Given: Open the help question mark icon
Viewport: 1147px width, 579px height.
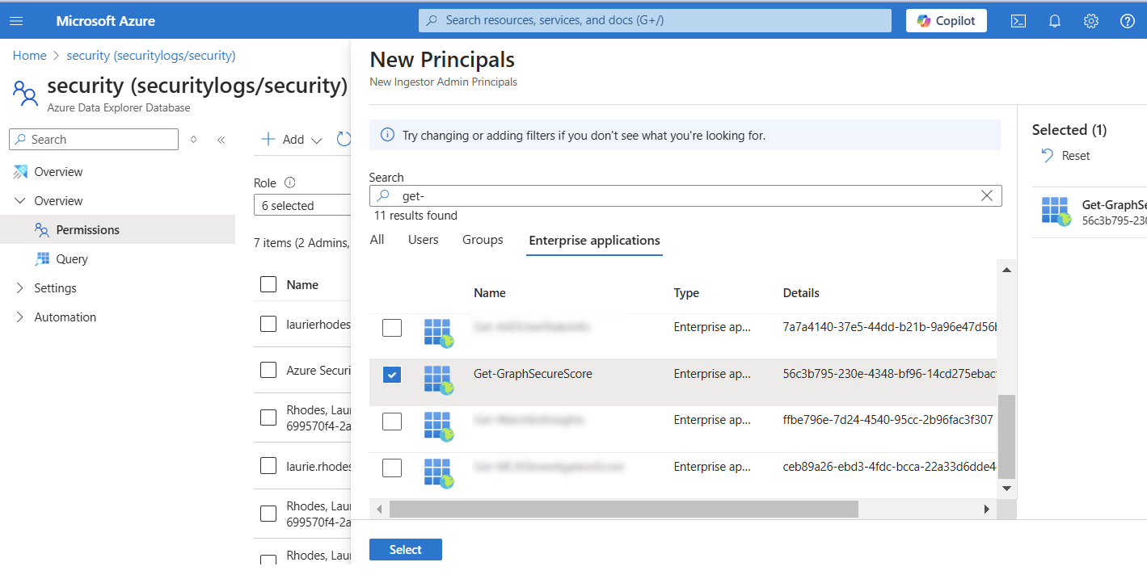Looking at the screenshot, I should (x=1128, y=21).
